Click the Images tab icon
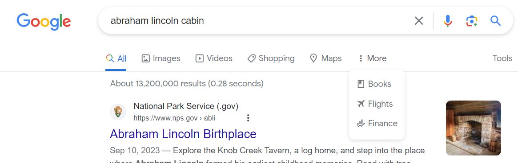This screenshot has height=163, width=518. pyautogui.click(x=145, y=58)
